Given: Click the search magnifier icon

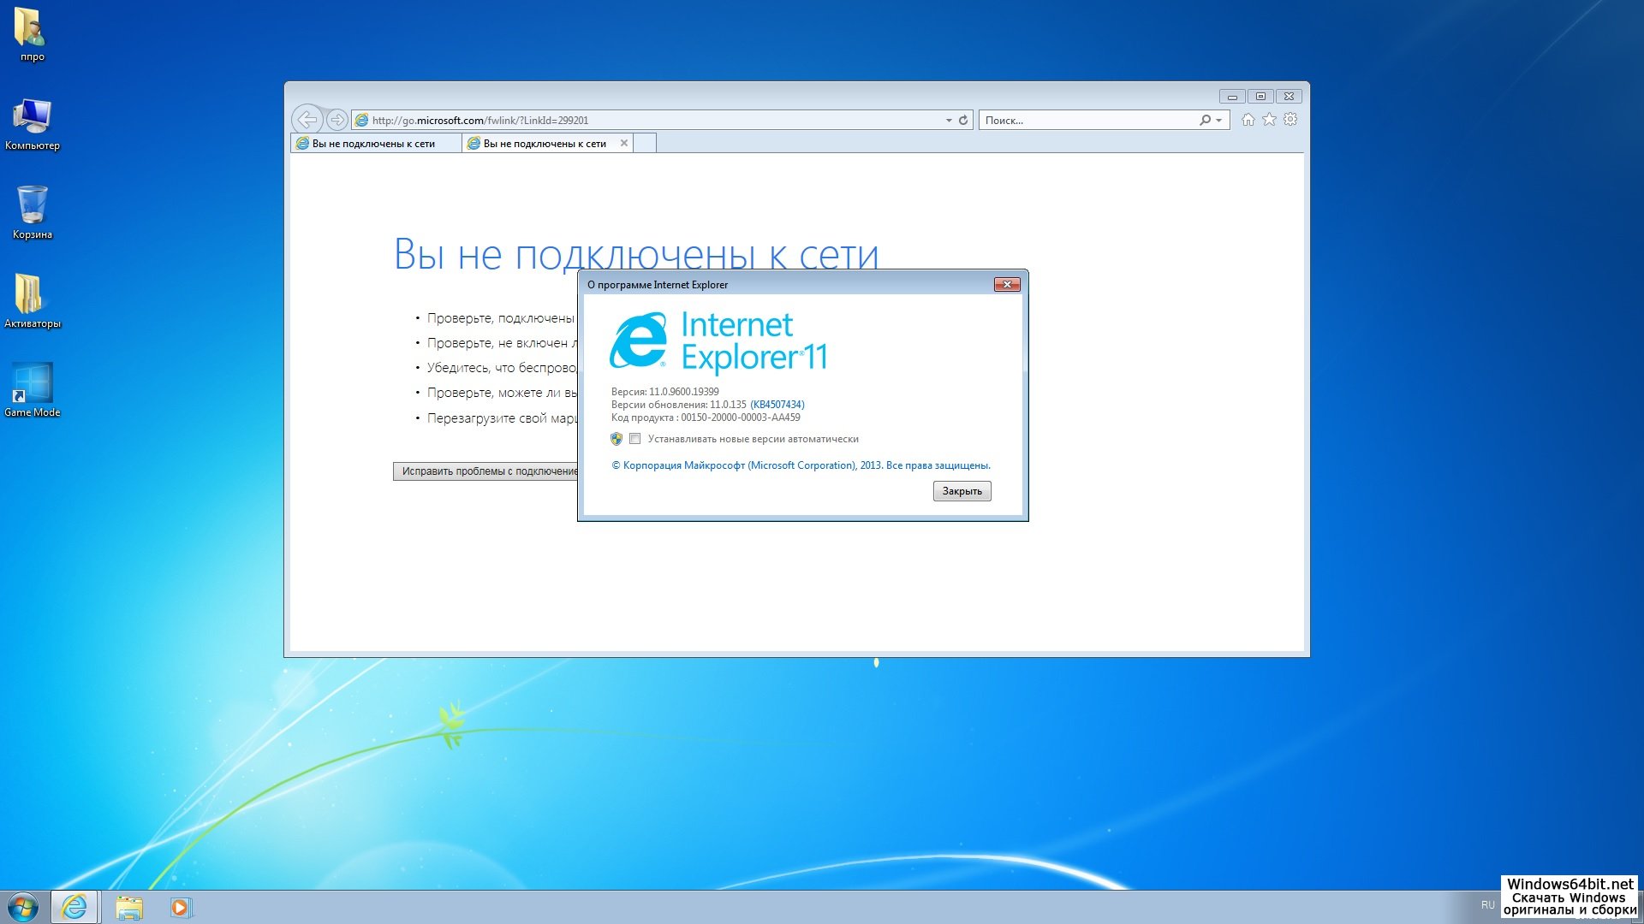Looking at the screenshot, I should pyautogui.click(x=1205, y=120).
